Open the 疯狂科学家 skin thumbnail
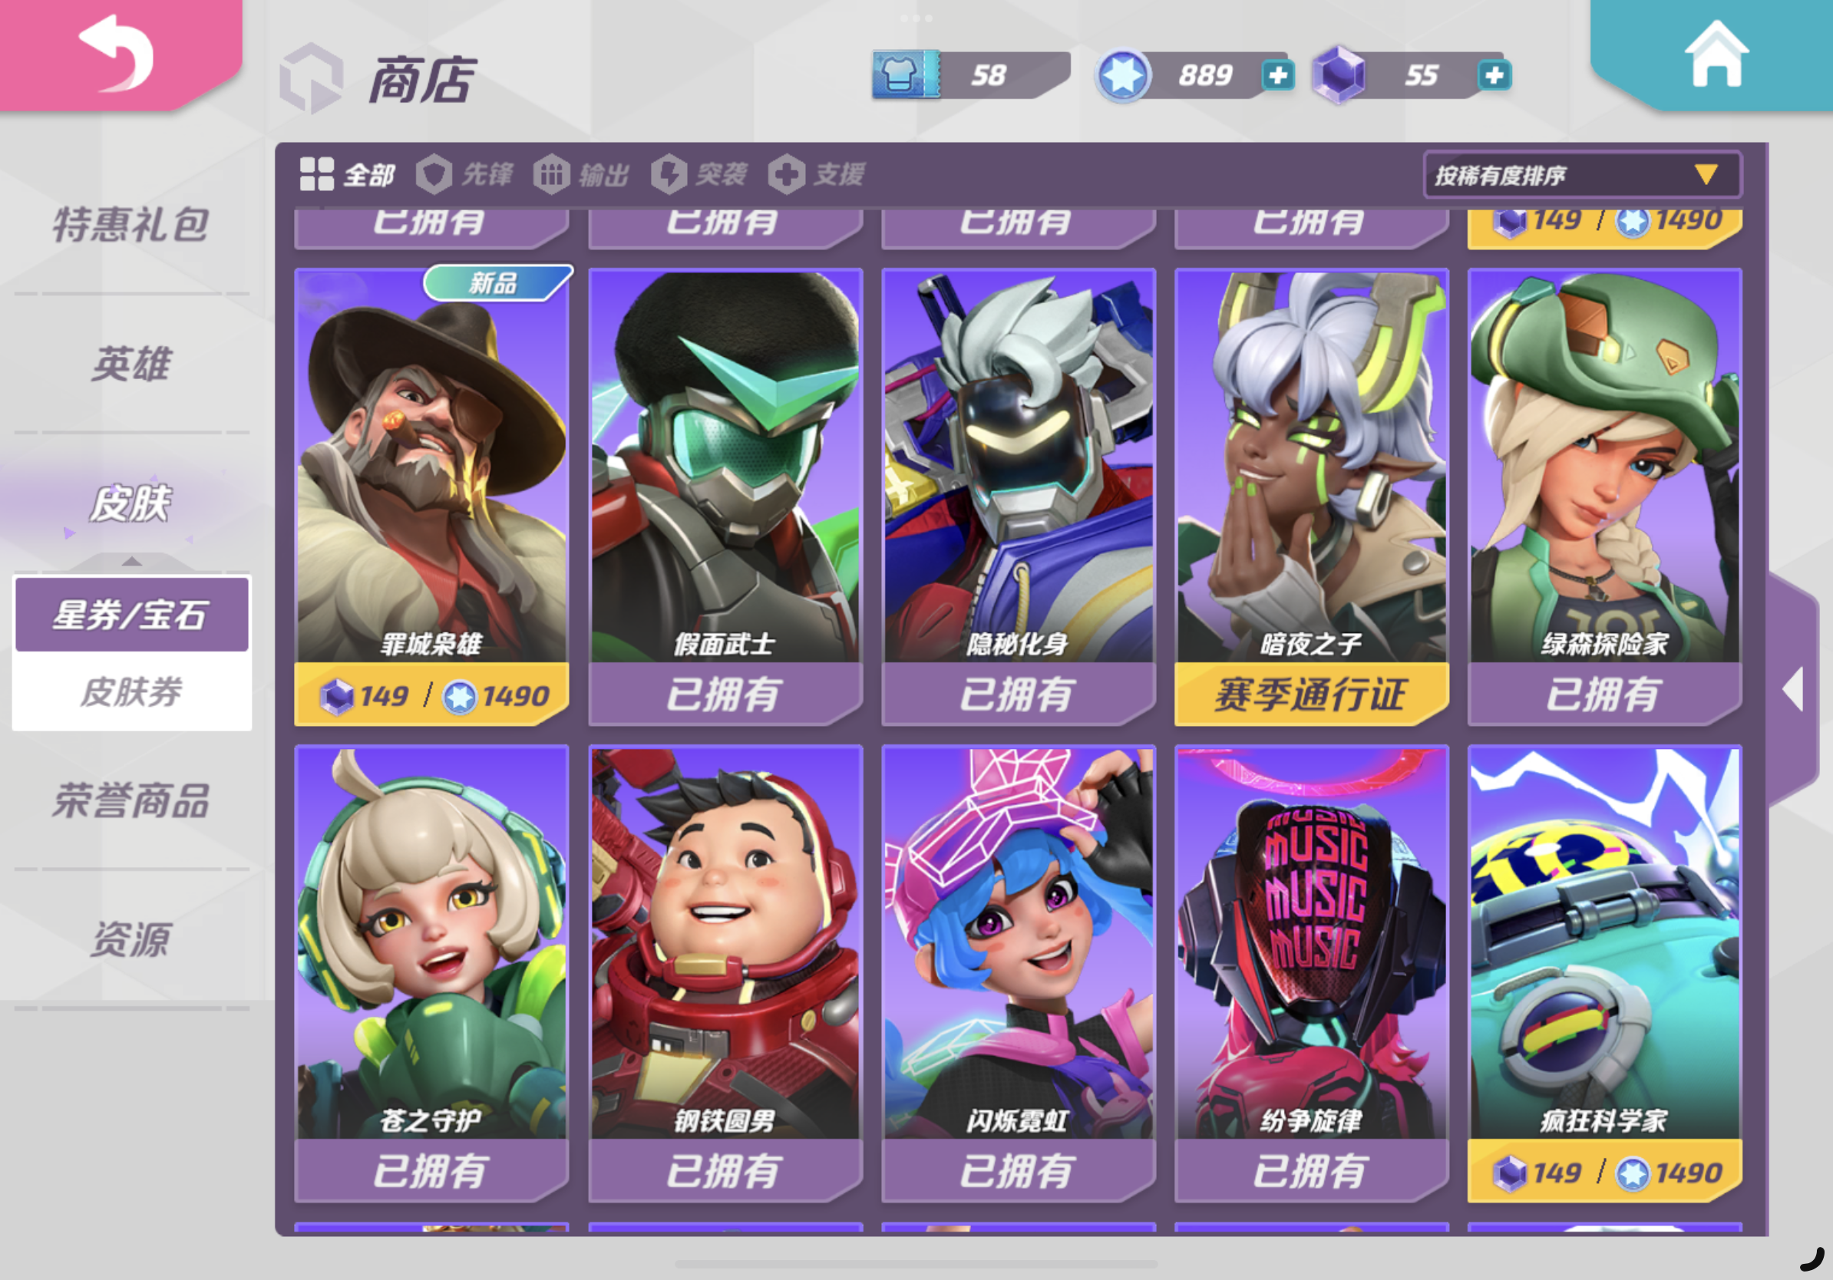Screen dimensions: 1833x1280 click(x=1605, y=942)
